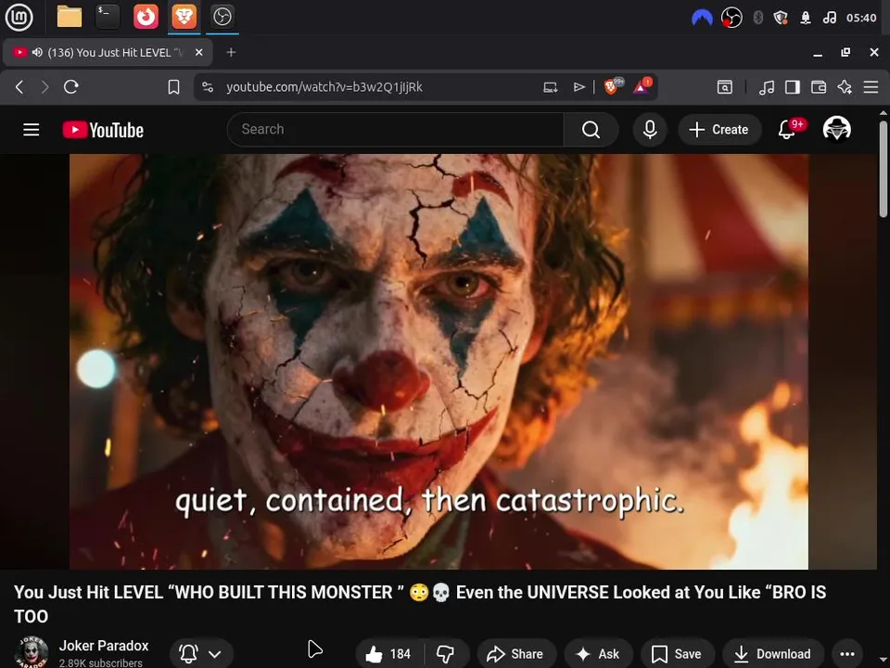The width and height of the screenshot is (890, 668).
Task: Open the Joker Paradox channel avatar
Action: click(x=32, y=652)
